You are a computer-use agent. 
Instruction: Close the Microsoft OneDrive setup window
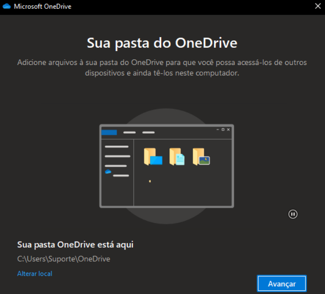click(x=318, y=6)
